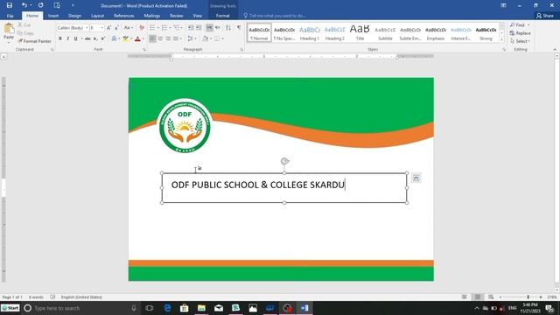Toggle Underline formatting

coord(76,38)
